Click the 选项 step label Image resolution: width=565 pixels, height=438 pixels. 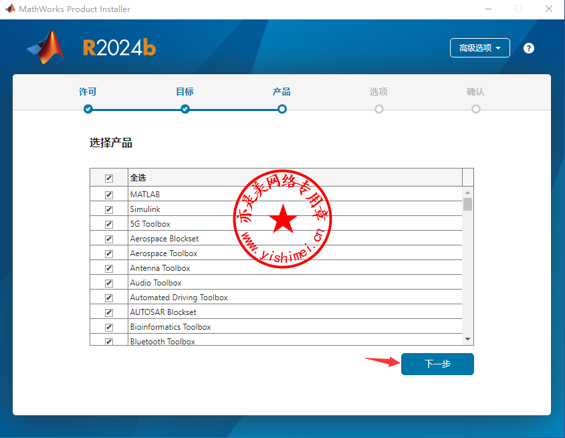(x=378, y=92)
